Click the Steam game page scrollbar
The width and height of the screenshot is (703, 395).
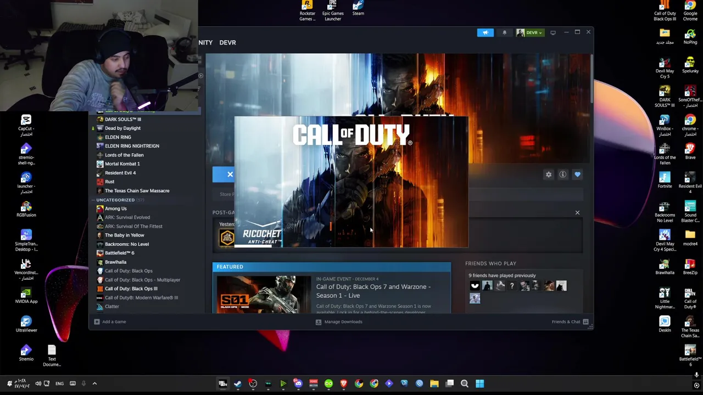point(592,80)
